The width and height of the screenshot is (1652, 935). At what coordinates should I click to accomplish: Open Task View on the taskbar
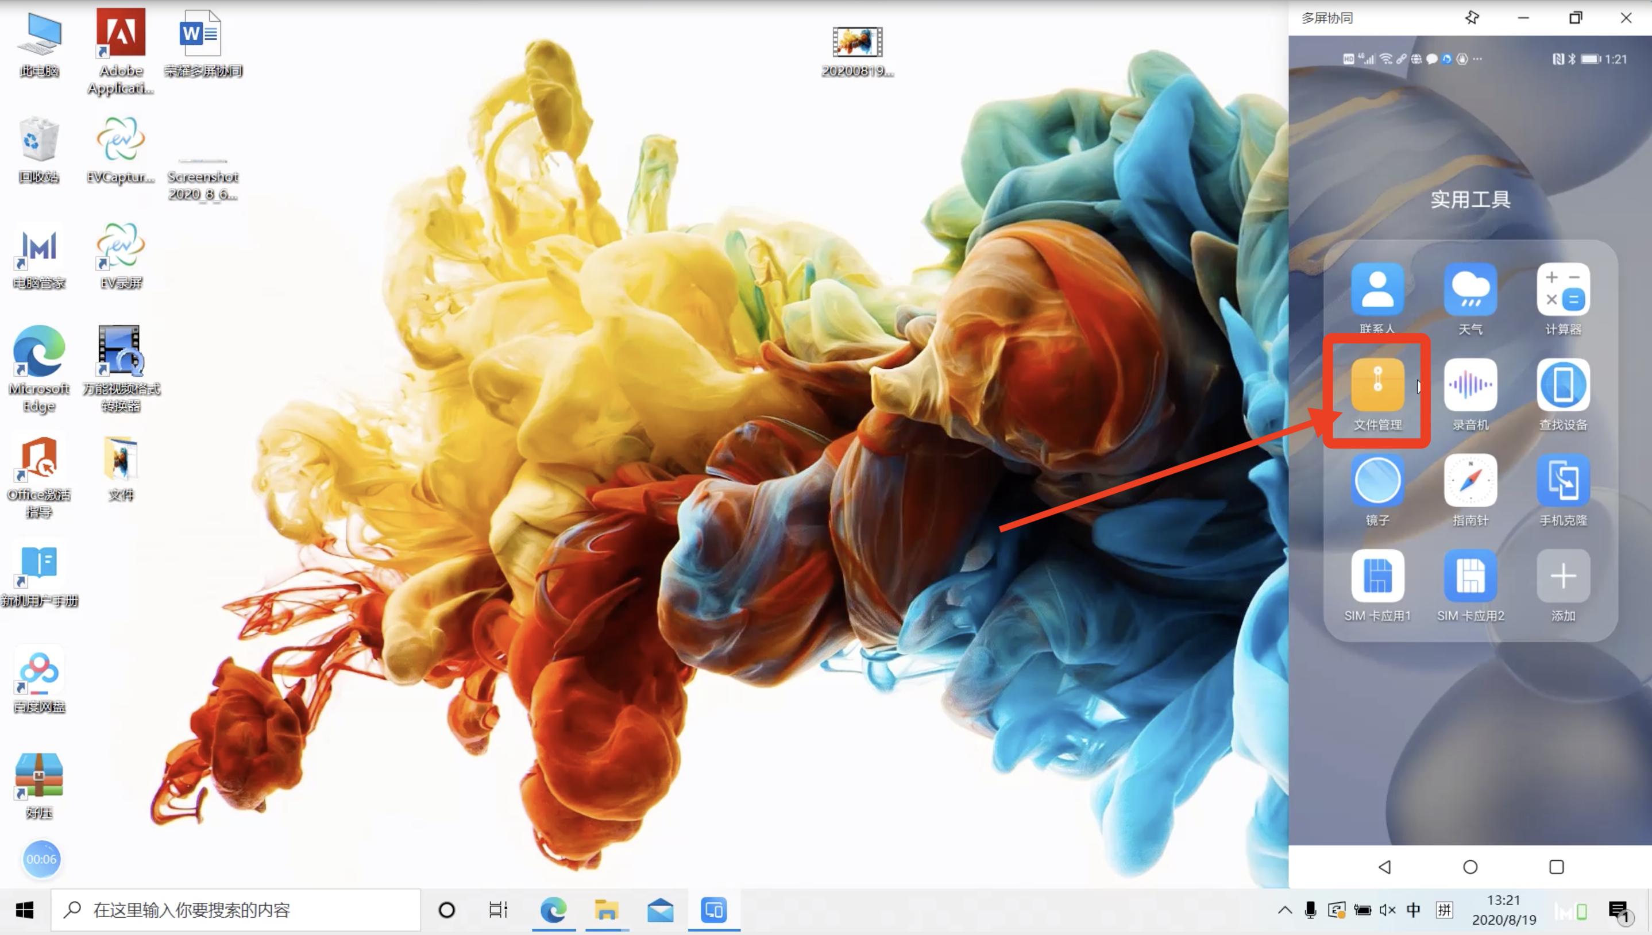[497, 910]
